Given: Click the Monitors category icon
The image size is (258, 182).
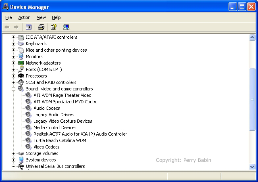Looking at the screenshot, I should click(x=21, y=56).
